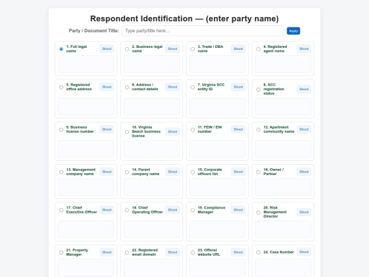Click the Business license number text box
Screen dimensions: 369x277
(86, 149)
